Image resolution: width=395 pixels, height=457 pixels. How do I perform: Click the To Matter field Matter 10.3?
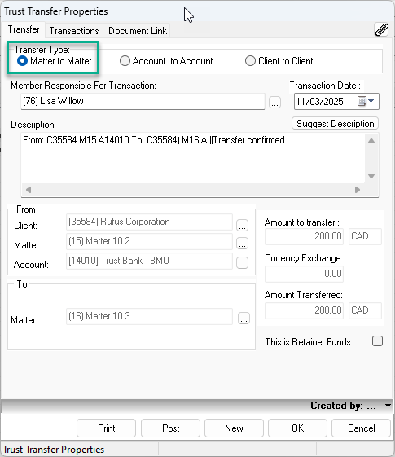tap(149, 316)
